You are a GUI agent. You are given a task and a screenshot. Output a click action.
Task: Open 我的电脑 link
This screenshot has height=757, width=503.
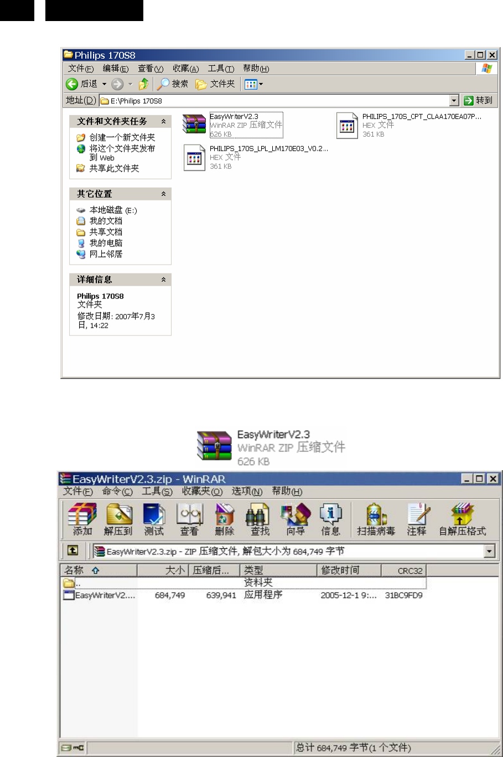click(100, 243)
